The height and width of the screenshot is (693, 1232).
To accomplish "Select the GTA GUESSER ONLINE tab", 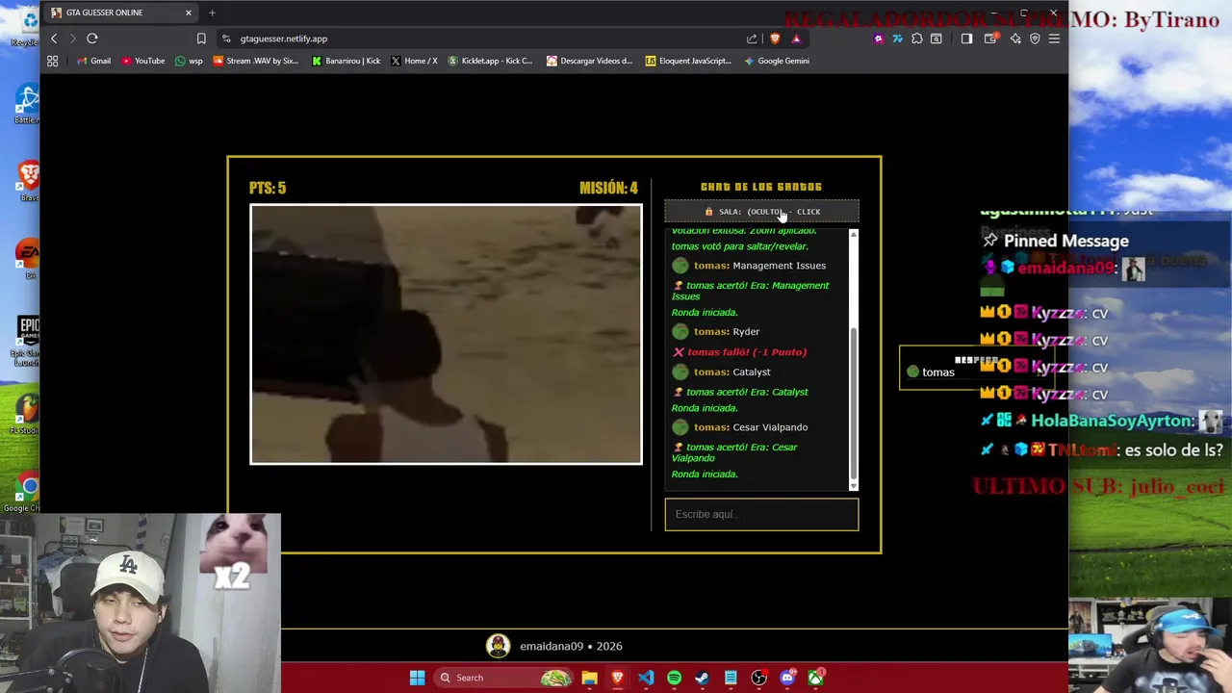I will [120, 13].
